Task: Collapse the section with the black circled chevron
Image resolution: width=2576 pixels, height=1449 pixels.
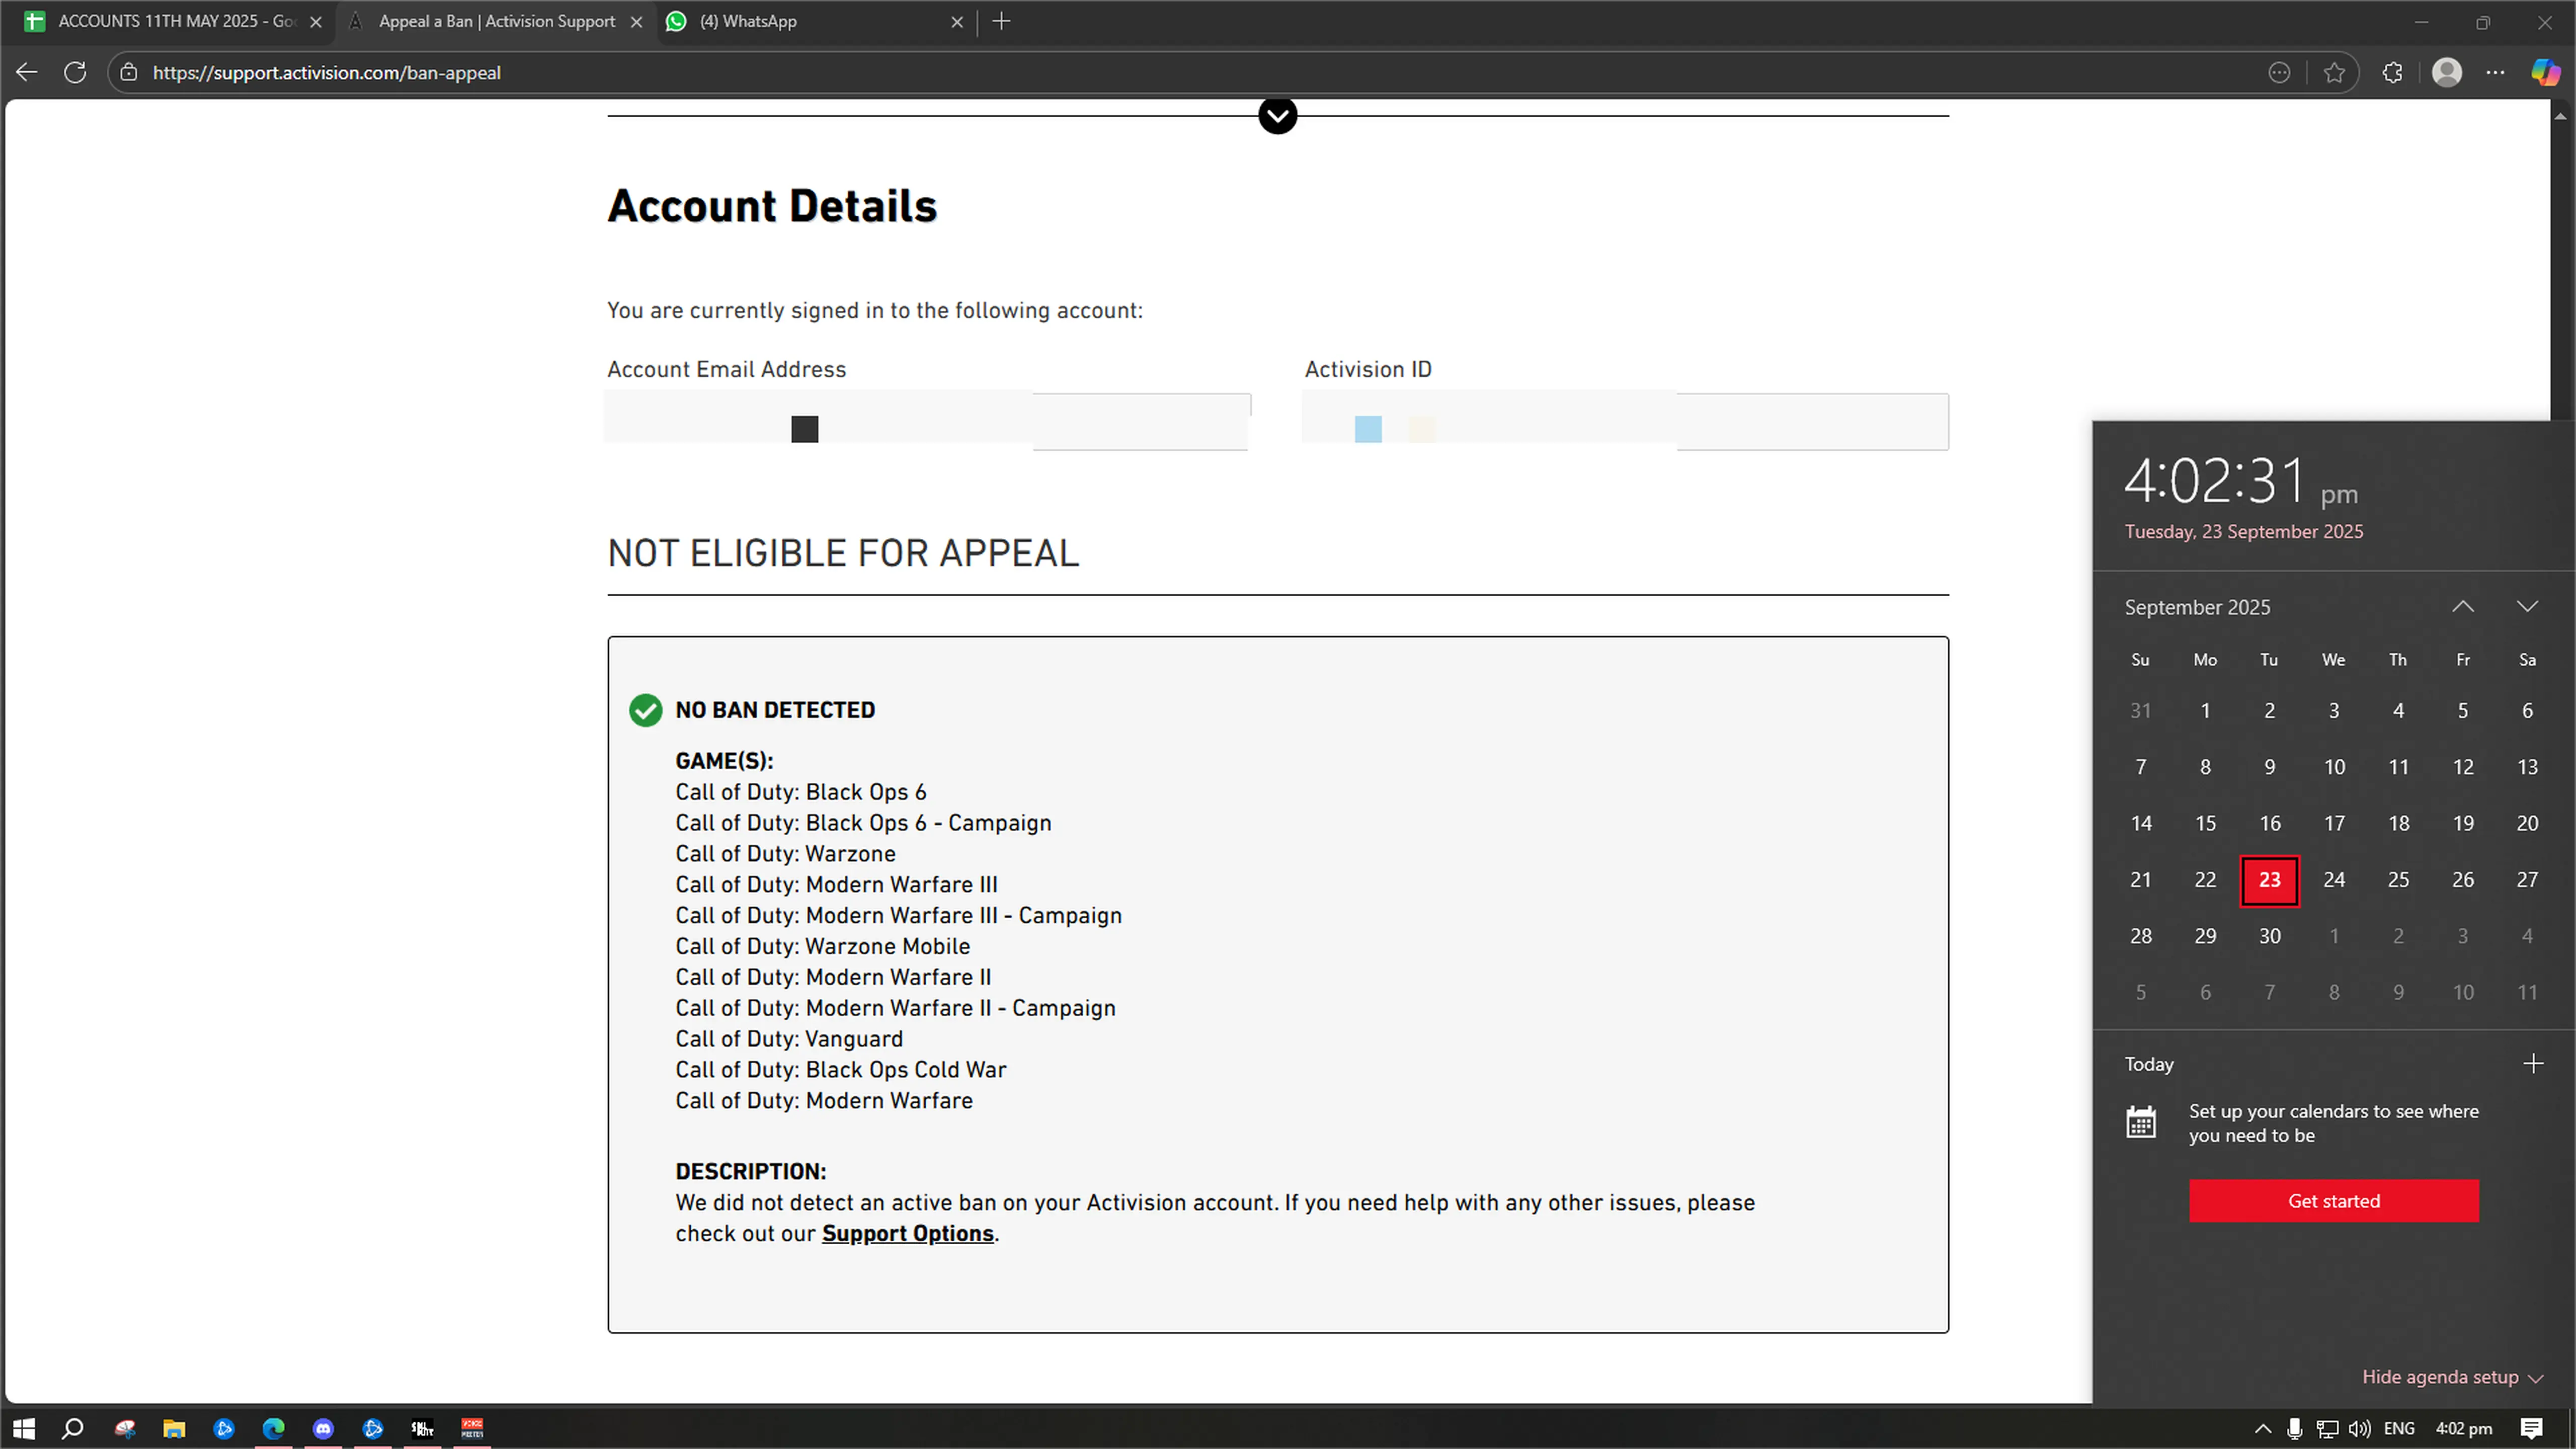Action: (1278, 115)
